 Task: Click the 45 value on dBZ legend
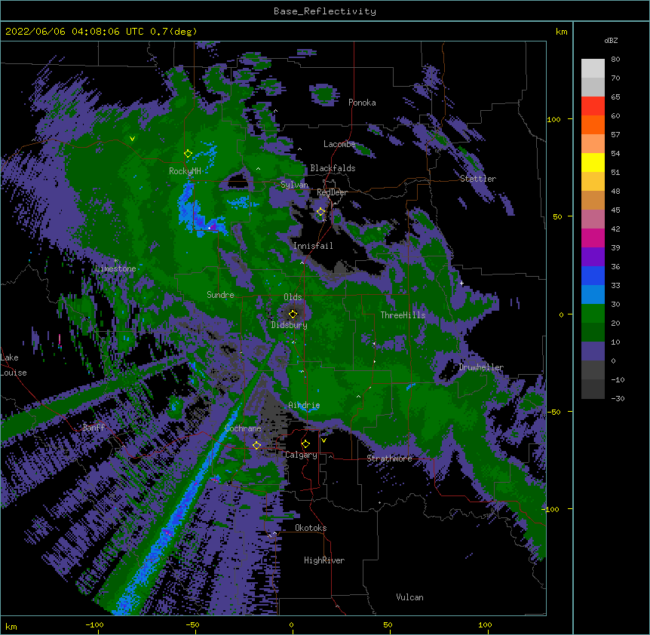click(615, 210)
